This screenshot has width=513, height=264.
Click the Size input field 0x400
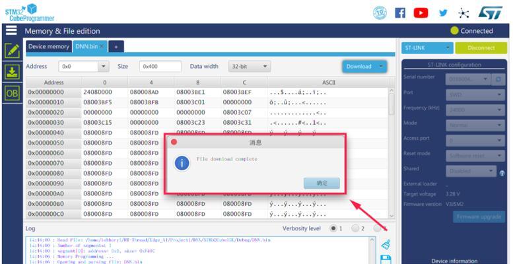tap(160, 66)
